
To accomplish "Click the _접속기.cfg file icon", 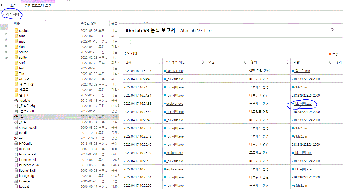I will pyautogui.click(x=16, y=106).
